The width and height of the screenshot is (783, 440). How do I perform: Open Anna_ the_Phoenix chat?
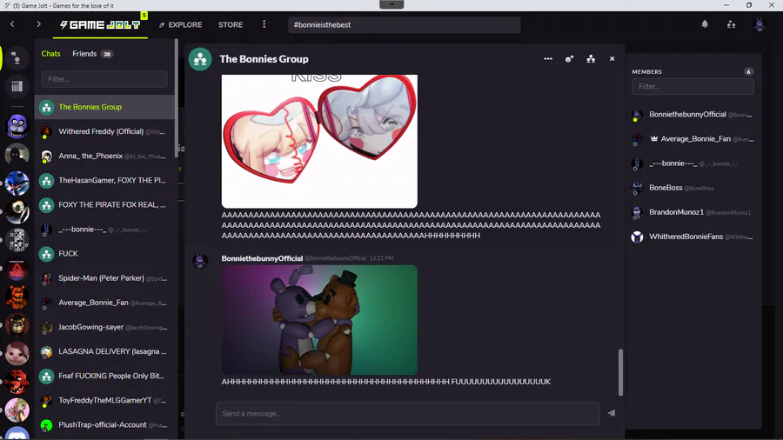104,156
